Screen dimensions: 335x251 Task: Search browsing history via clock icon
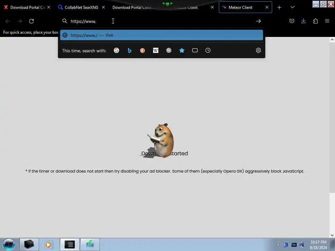[208, 50]
